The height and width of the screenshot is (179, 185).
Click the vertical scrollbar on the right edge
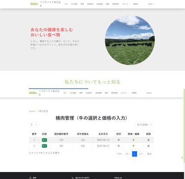point(184,126)
